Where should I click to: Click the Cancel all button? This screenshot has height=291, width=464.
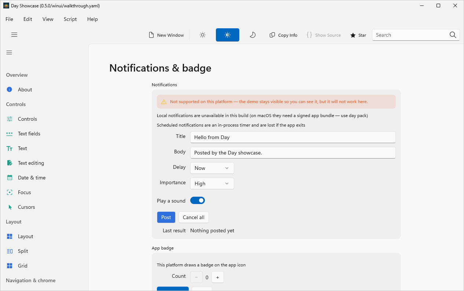click(194, 217)
